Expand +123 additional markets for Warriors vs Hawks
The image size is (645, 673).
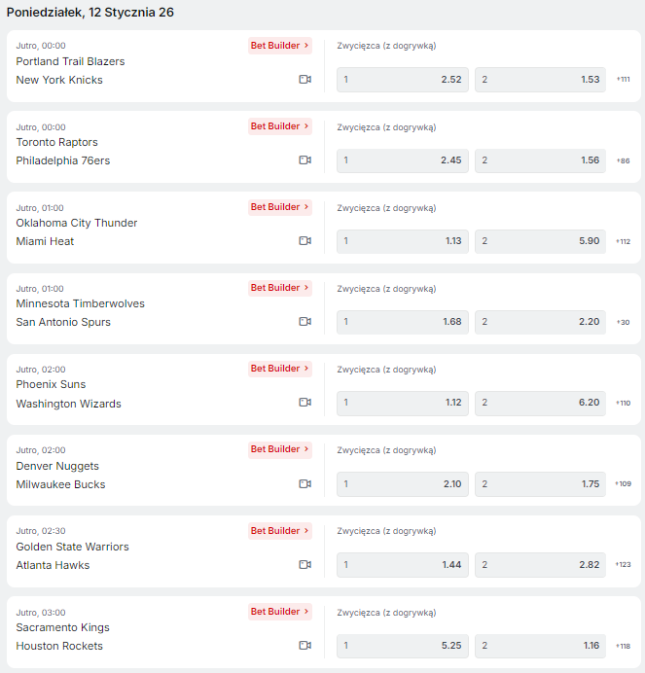tap(623, 564)
